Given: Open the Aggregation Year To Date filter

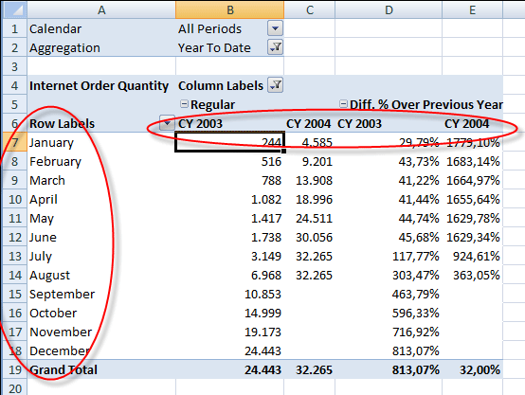Looking at the screenshot, I should 275,47.
